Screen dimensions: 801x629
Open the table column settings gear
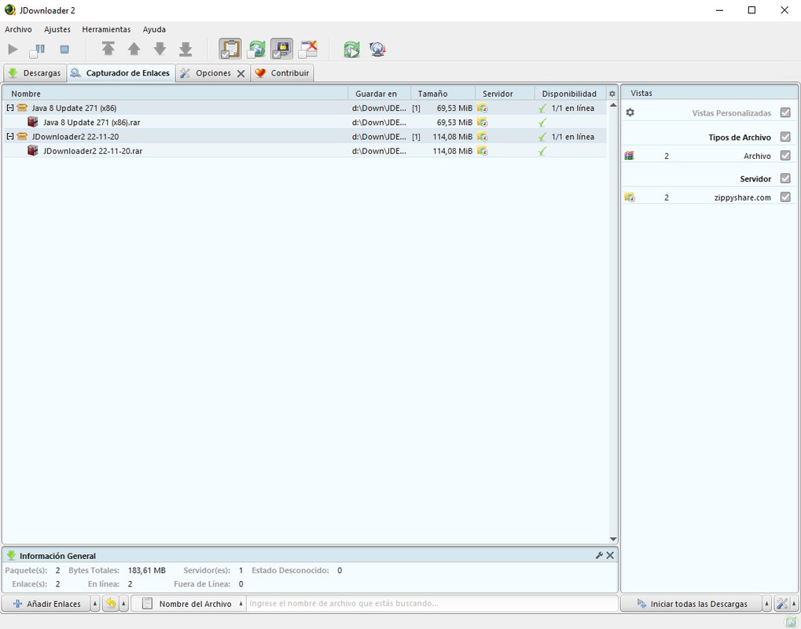click(612, 94)
